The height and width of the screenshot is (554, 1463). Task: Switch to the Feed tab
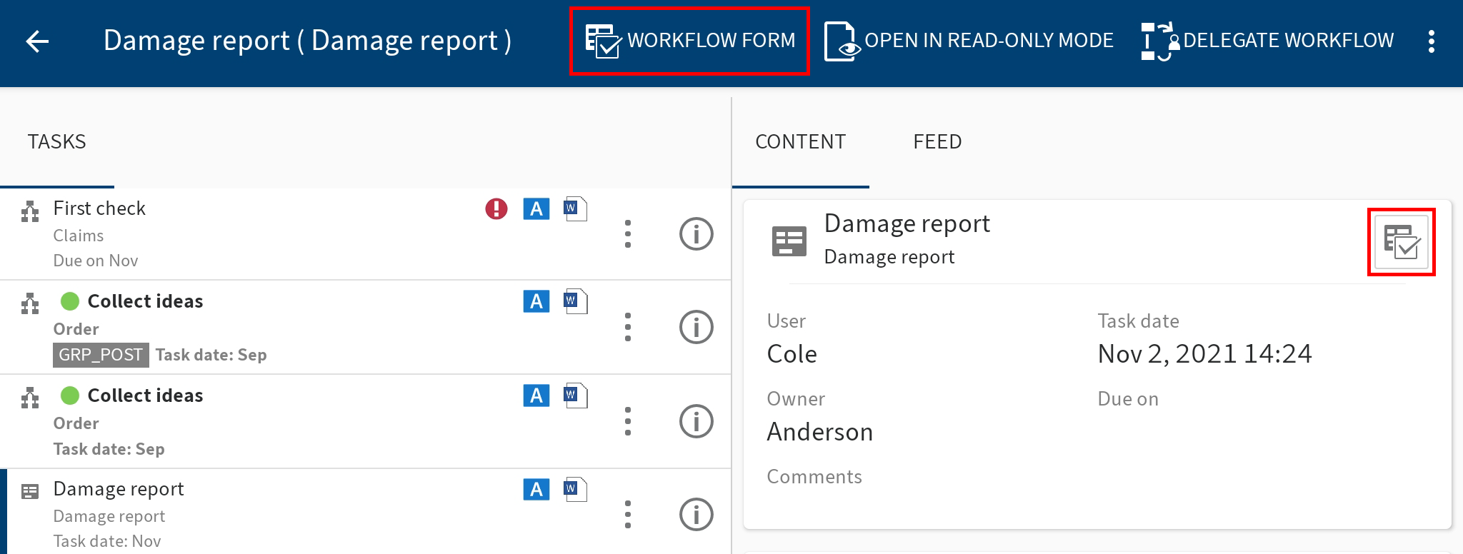coord(937,141)
